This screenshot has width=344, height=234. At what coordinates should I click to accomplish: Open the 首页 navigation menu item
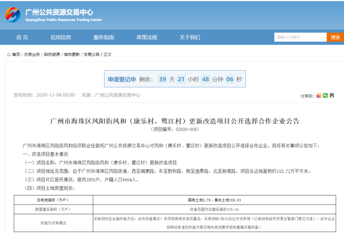[x=22, y=37]
